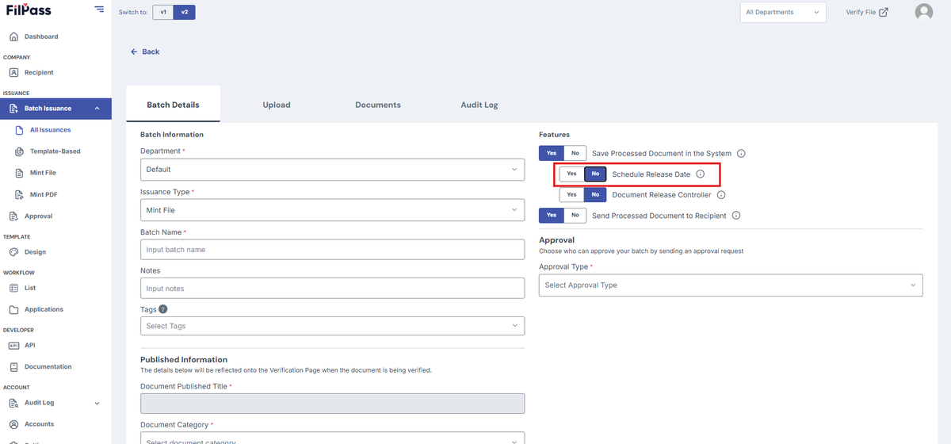
Task: Set Save Processed Document to No
Action: point(575,153)
